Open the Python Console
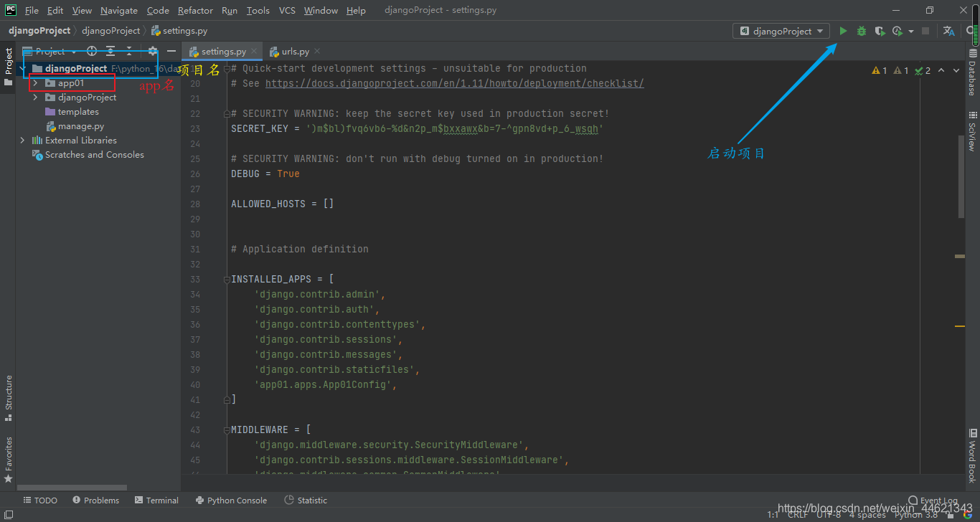 pos(230,500)
